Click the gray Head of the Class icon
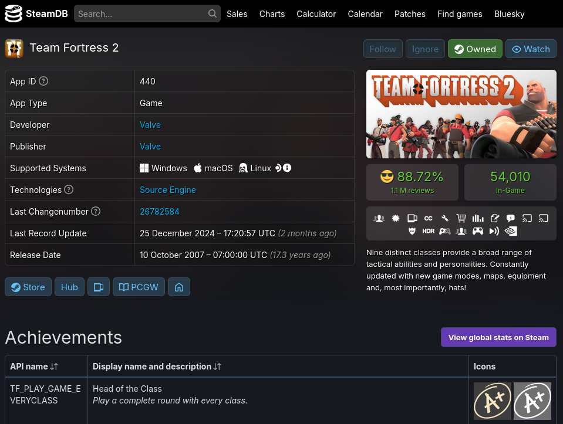 [x=532, y=401]
